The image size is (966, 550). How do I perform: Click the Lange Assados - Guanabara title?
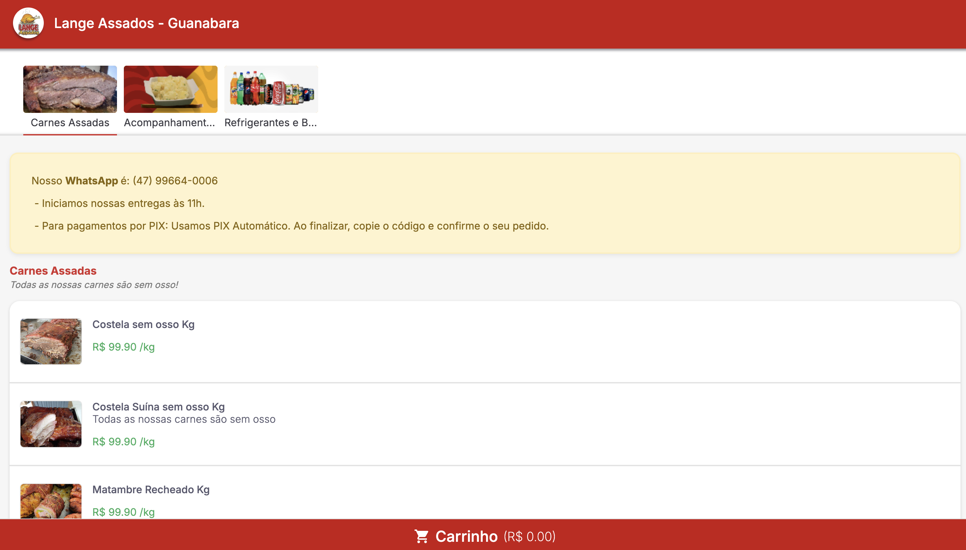tap(147, 23)
